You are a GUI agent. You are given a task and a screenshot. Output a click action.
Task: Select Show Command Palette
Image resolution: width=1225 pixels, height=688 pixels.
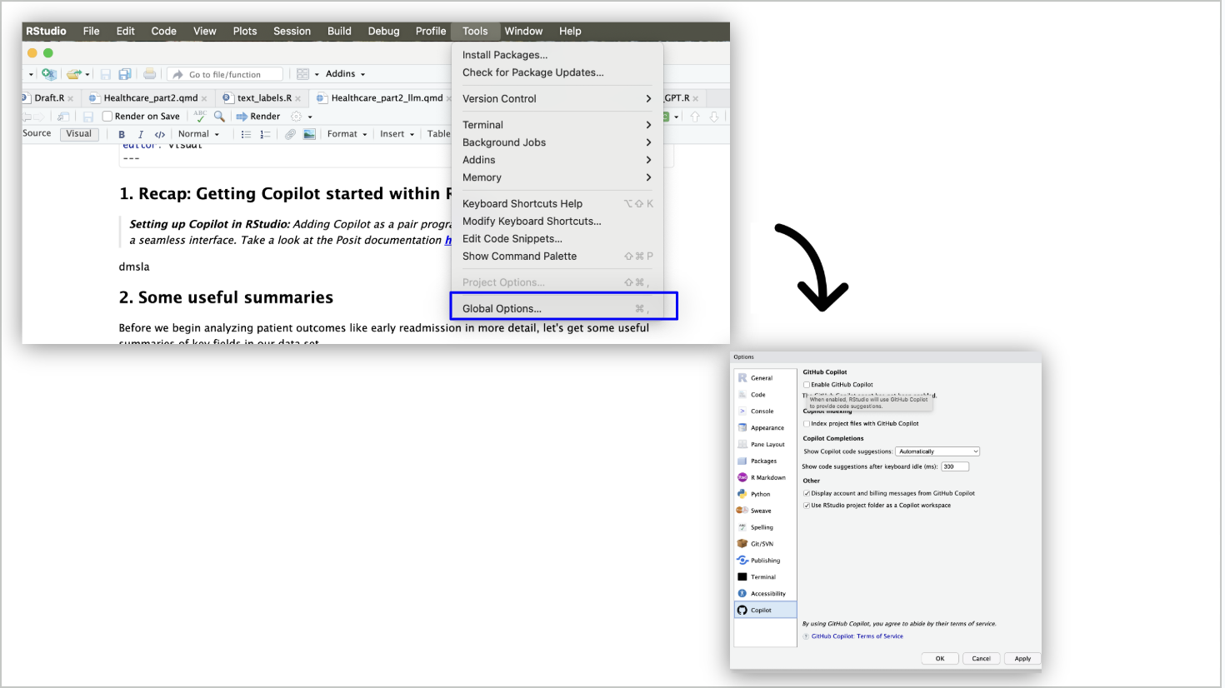(x=557, y=256)
